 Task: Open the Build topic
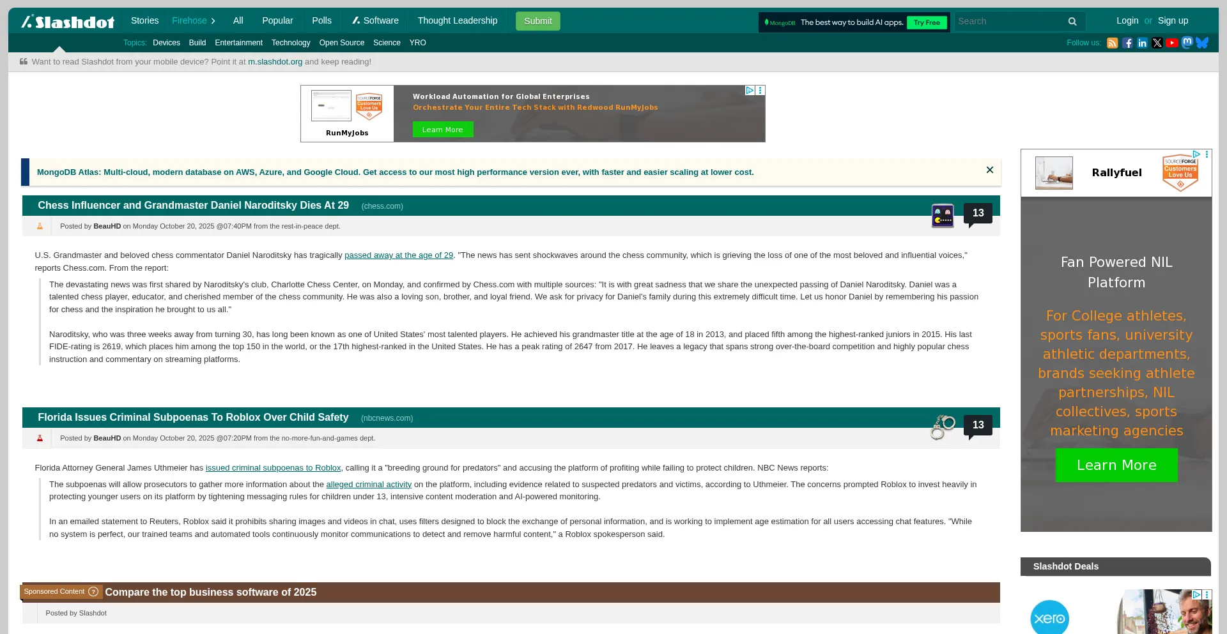pos(197,43)
